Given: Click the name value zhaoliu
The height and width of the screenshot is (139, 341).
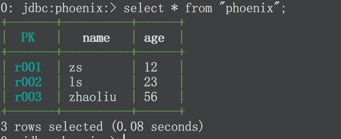Looking at the screenshot, I should [x=93, y=97].
